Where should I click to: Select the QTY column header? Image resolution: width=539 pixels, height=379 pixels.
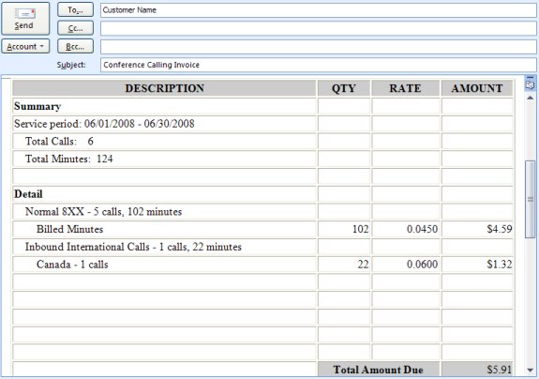[x=344, y=88]
